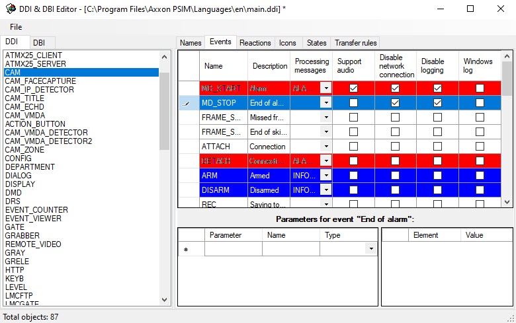Image resolution: width=516 pixels, height=323 pixels.
Task: Toggle Disable network connection for MD_STOP
Action: 395,103
